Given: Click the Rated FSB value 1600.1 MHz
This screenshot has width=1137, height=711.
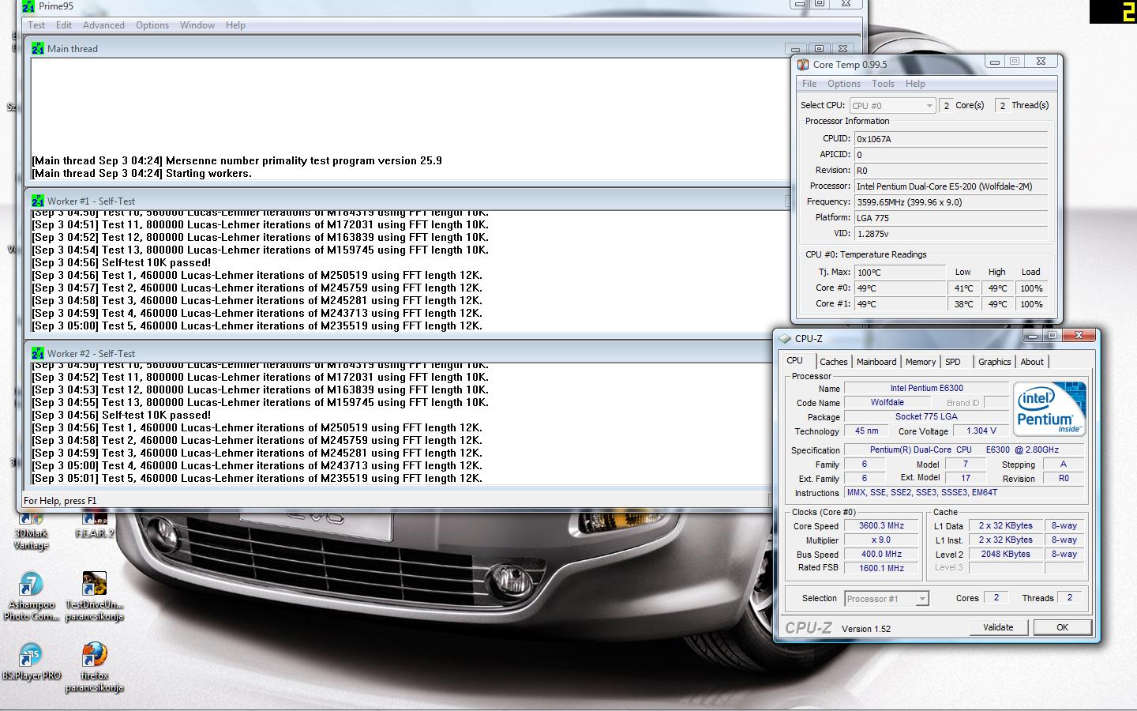Looking at the screenshot, I should (881, 568).
